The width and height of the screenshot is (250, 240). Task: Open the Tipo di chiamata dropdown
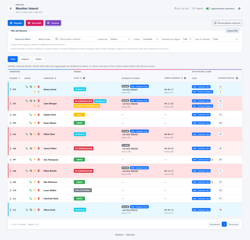click(x=225, y=39)
